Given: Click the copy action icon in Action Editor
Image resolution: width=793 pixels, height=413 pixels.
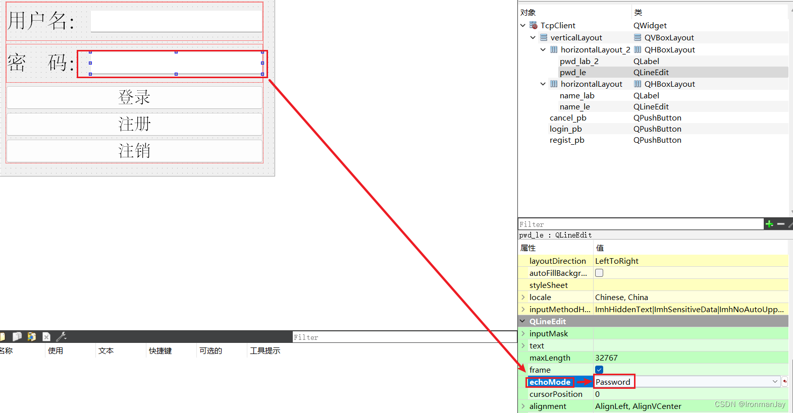Looking at the screenshot, I should tap(17, 336).
